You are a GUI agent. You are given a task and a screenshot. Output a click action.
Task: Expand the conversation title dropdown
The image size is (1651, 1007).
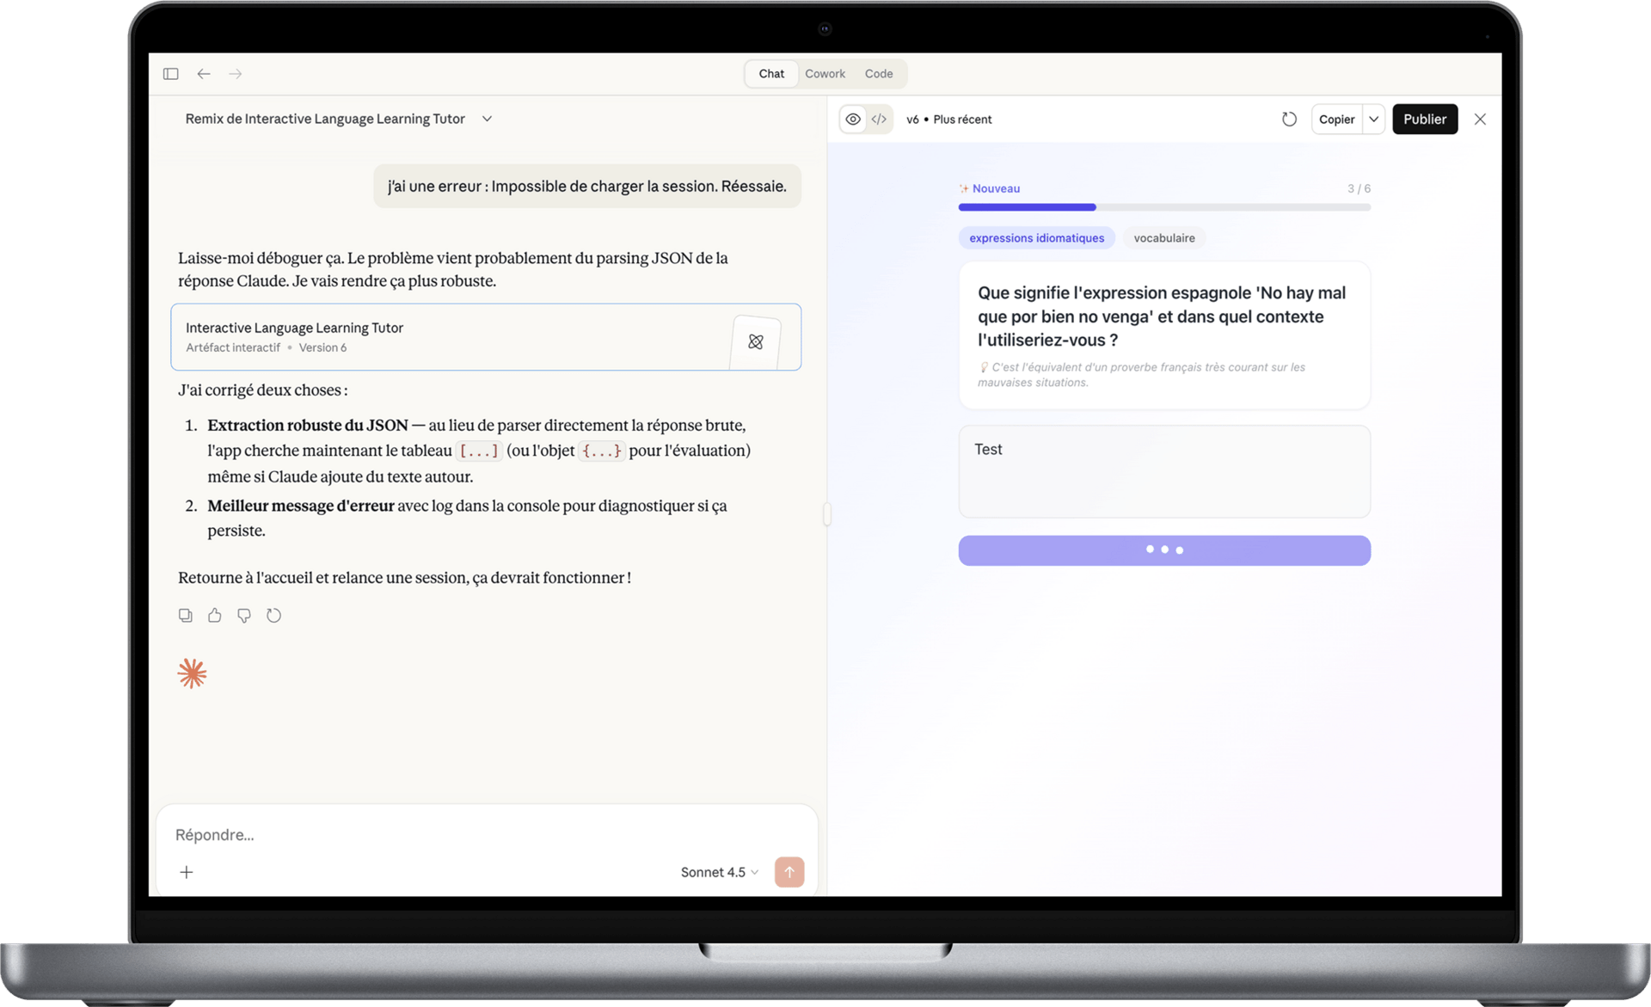[x=487, y=119]
